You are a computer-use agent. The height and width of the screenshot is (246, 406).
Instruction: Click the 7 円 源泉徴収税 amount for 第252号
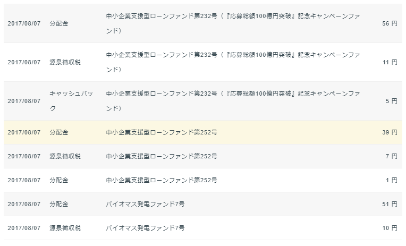pos(391,156)
